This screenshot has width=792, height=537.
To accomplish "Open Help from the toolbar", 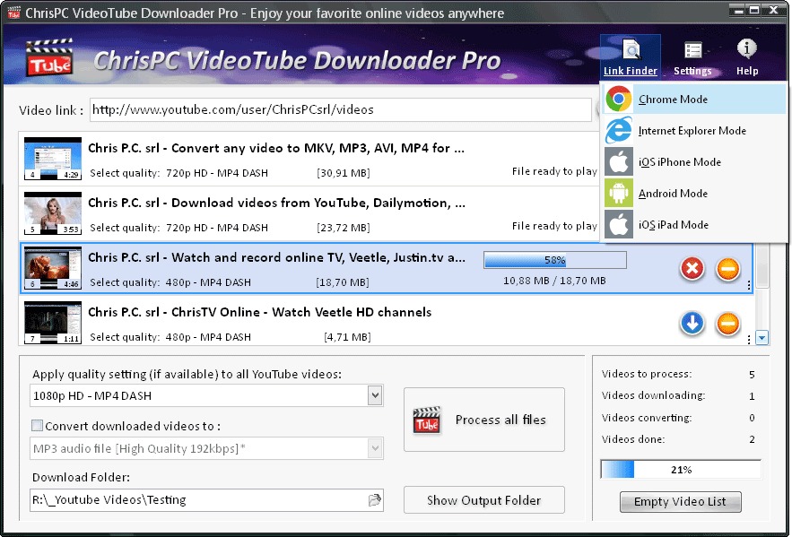I will [x=747, y=56].
